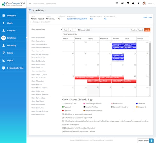Image resolution: width=156 pixels, height=143 pixels.
Task: Open E-Marketing Services in the sidebar
Action: pos(15,68)
